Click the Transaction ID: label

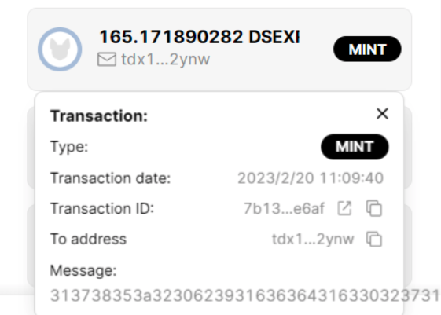(102, 208)
